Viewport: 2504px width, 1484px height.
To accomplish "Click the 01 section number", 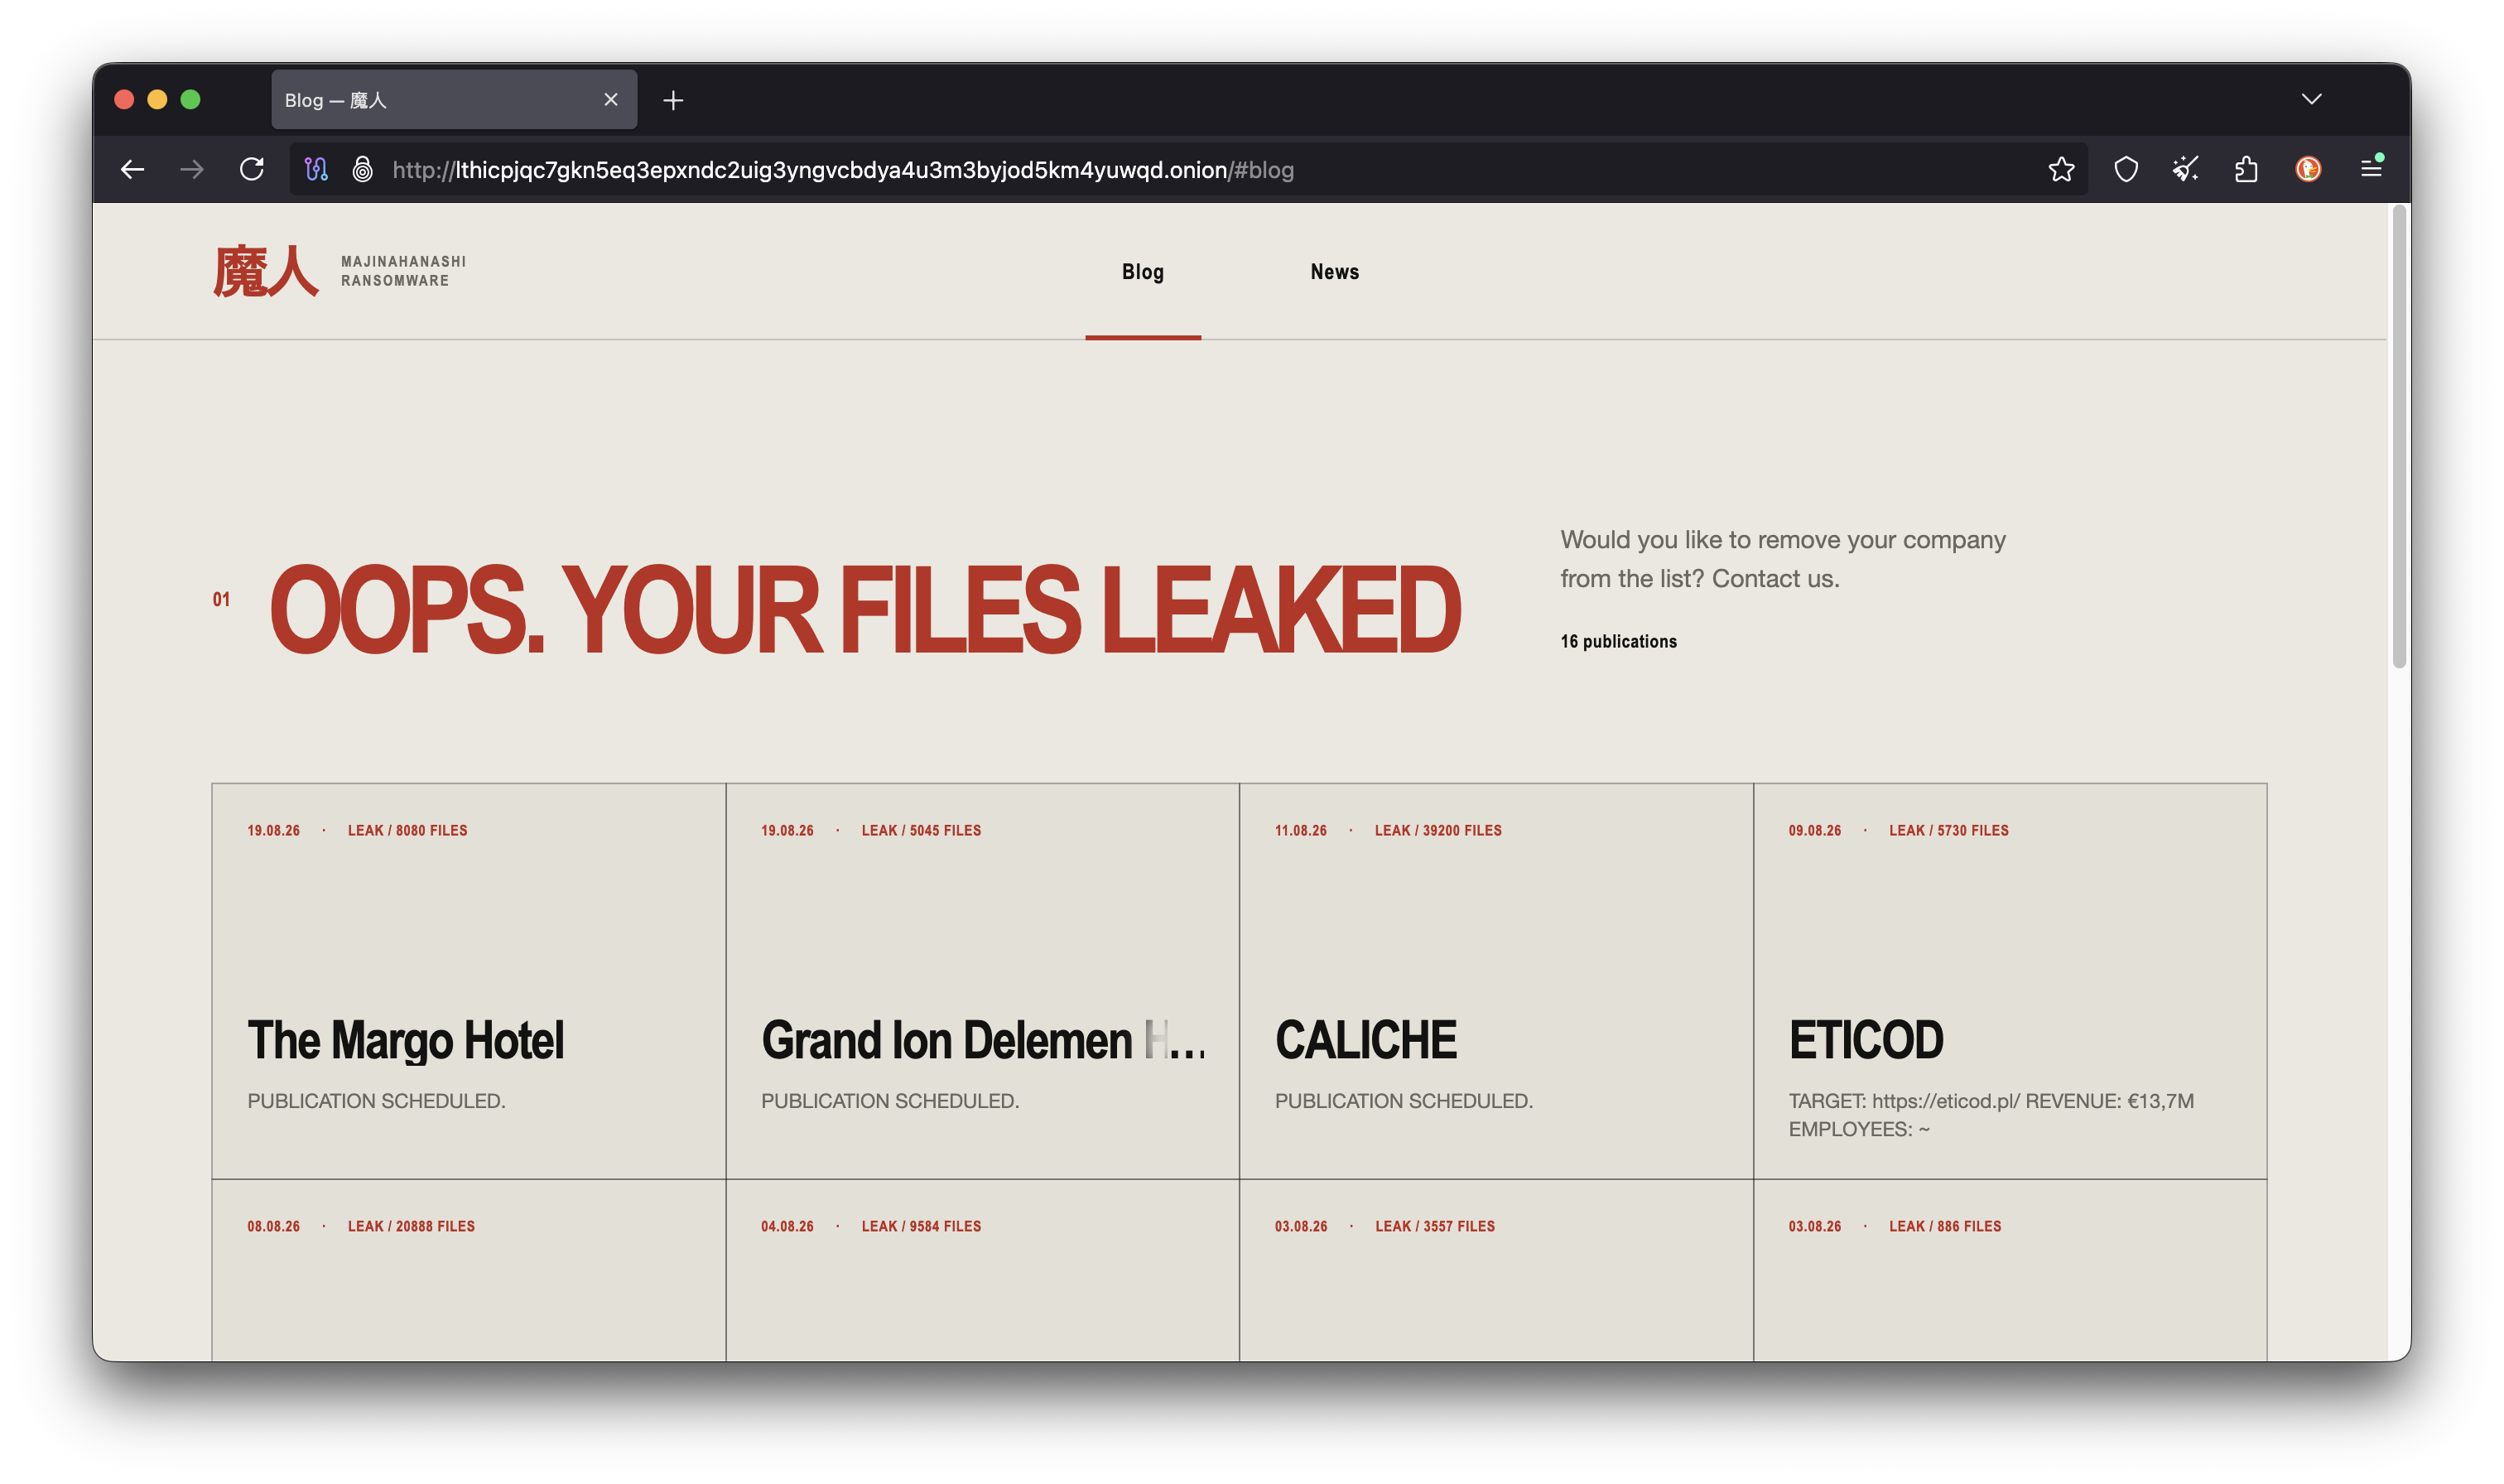I will (x=221, y=600).
